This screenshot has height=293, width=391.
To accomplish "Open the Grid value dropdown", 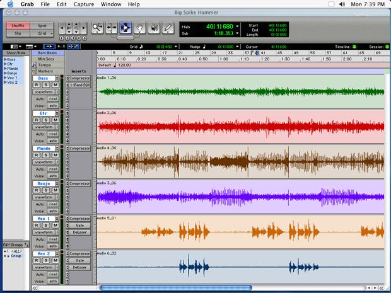I will tap(176, 47).
